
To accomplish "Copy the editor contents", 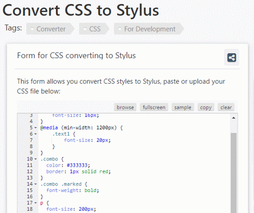I will tap(206, 107).
